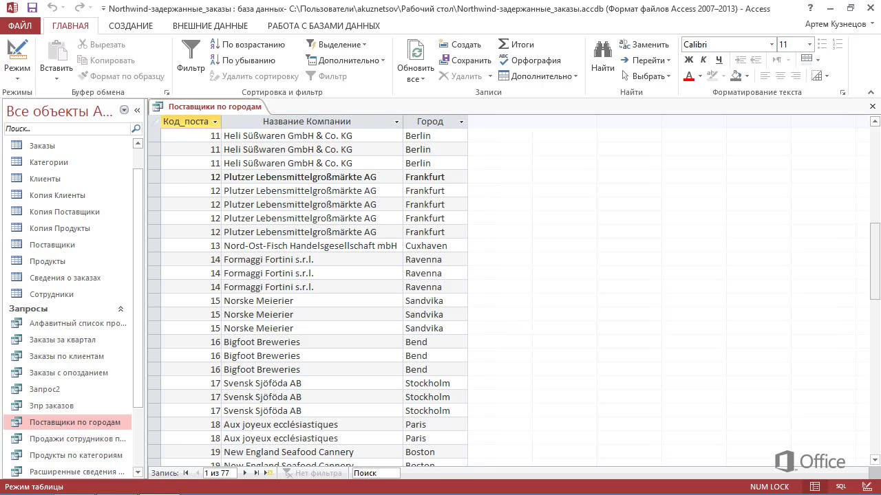Click the Save icon in quick access toolbar

(32, 8)
